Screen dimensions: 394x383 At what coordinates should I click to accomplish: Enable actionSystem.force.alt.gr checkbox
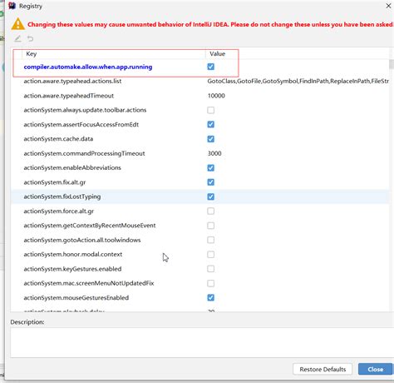coord(210,211)
